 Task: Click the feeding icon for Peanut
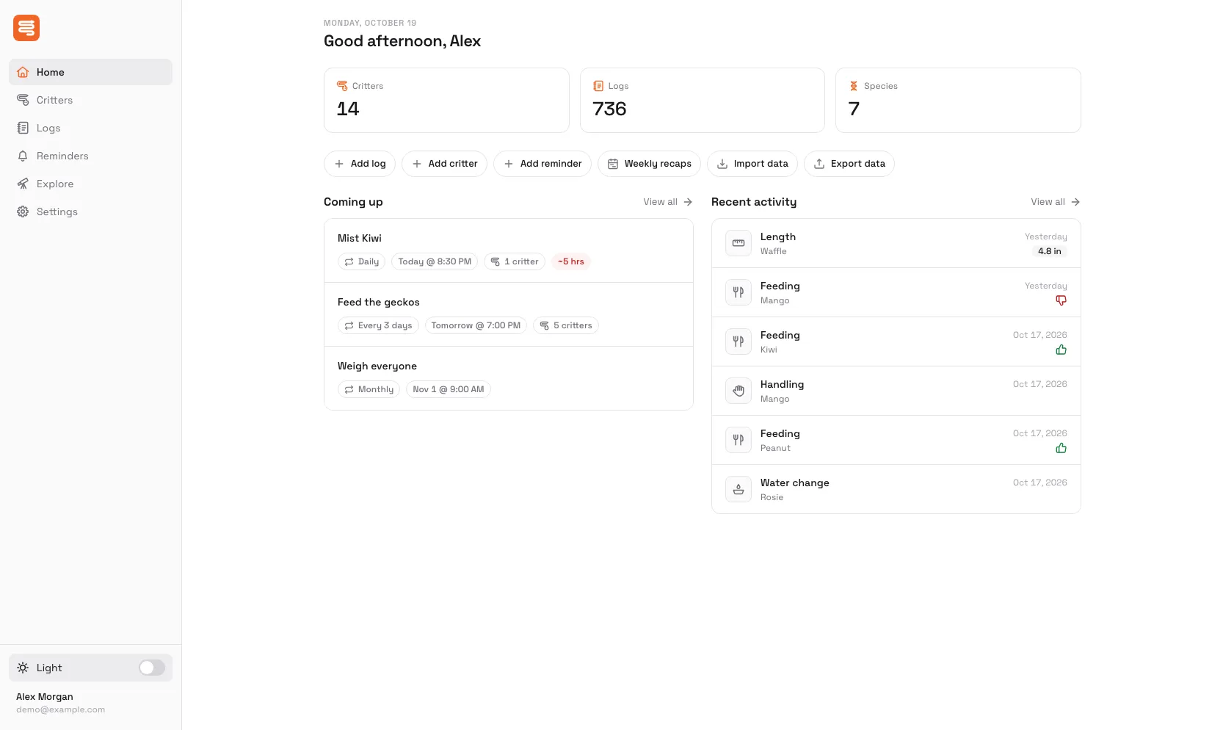point(738,440)
